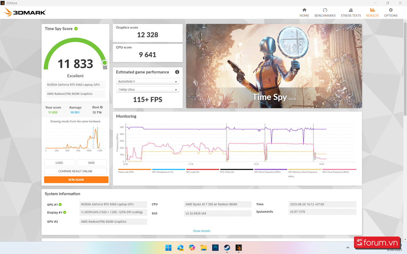The image size is (407, 254).
Task: Open the Show details link
Action: (x=201, y=231)
